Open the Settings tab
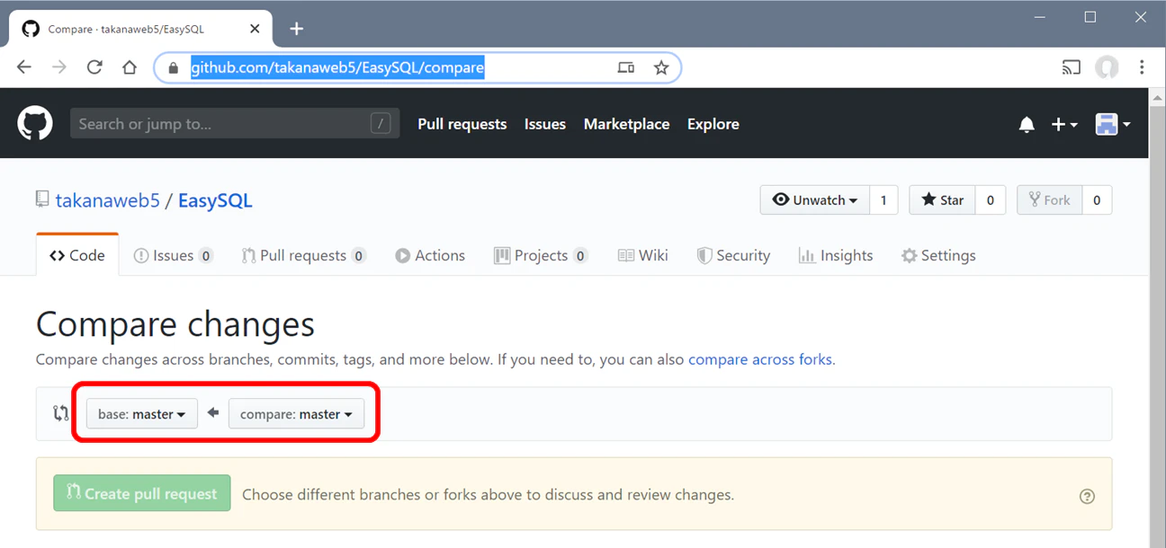This screenshot has height=548, width=1166. click(x=938, y=255)
